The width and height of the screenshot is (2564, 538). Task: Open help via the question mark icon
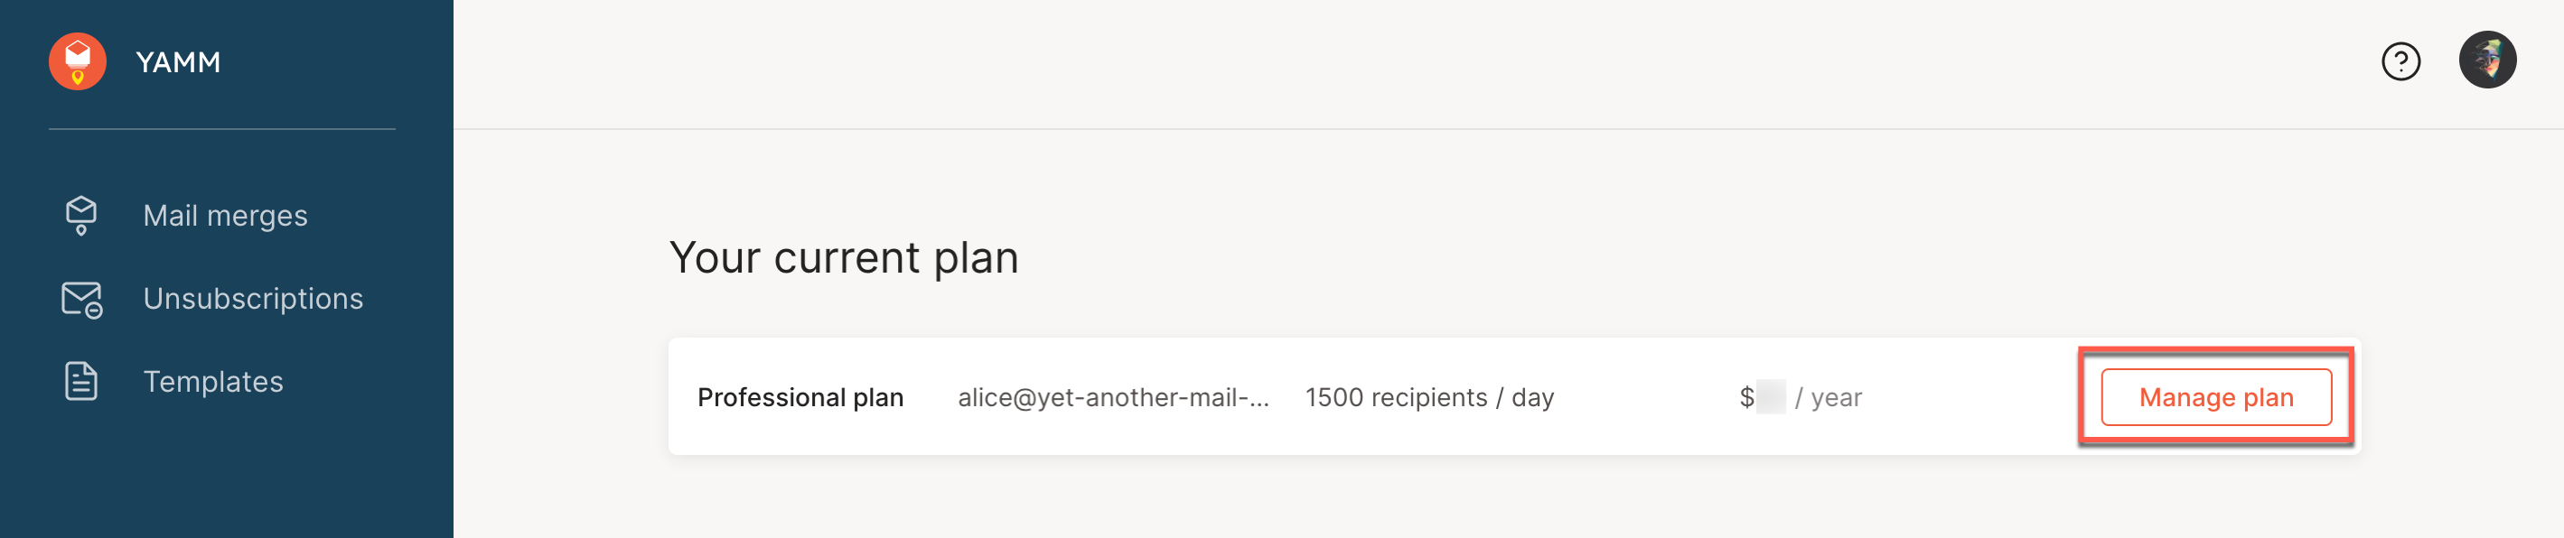(x=2400, y=61)
